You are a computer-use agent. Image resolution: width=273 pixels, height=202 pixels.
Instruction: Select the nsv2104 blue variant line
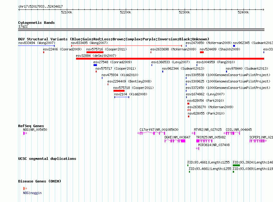coord(122,97)
